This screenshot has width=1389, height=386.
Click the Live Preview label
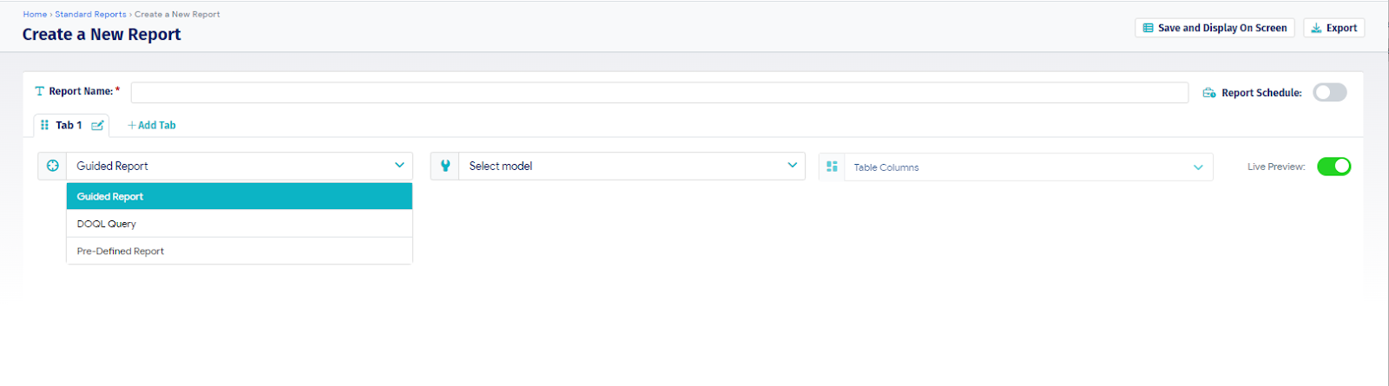(x=1276, y=167)
